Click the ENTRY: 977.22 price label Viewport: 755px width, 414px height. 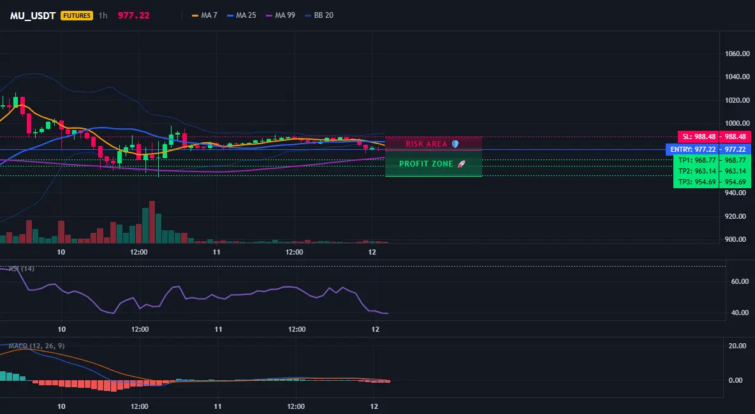point(692,149)
